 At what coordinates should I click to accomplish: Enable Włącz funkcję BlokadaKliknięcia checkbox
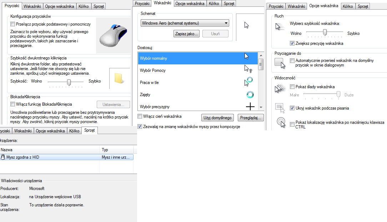pos(12,104)
